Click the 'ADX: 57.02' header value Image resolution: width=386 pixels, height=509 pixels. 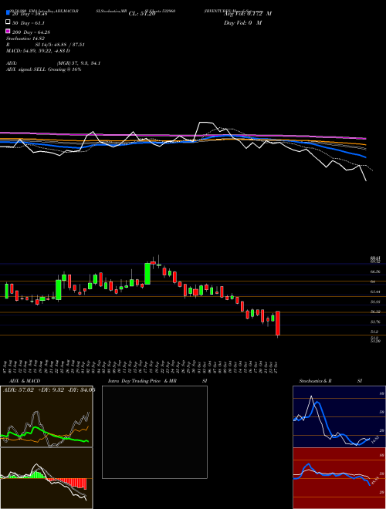(x=19, y=390)
